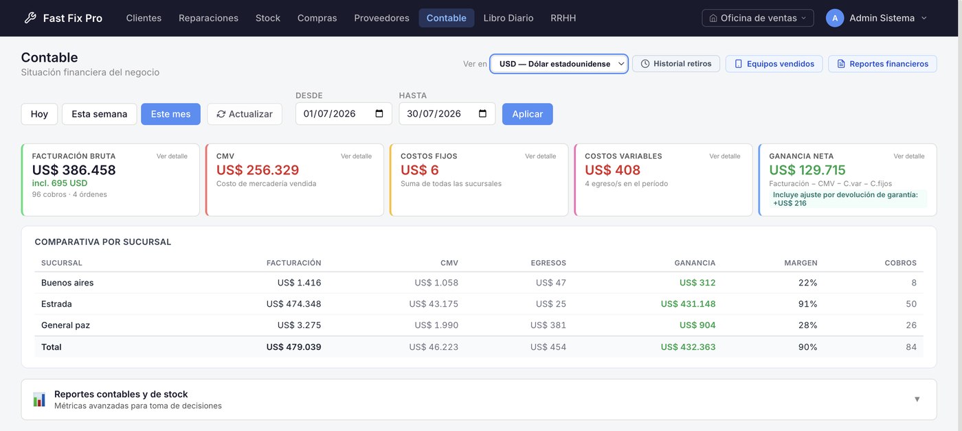Image resolution: width=962 pixels, height=431 pixels.
Task: Go to the RRHH menu
Action: tap(563, 18)
